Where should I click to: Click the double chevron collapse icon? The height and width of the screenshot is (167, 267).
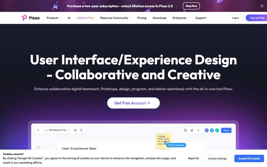pyautogui.click(x=198, y=130)
